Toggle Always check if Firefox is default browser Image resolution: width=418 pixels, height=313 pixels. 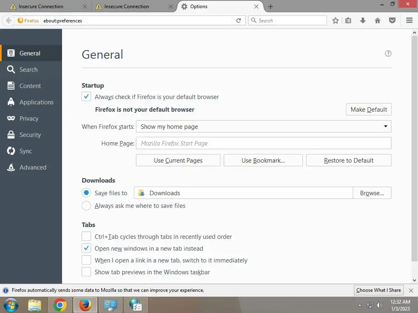click(86, 97)
